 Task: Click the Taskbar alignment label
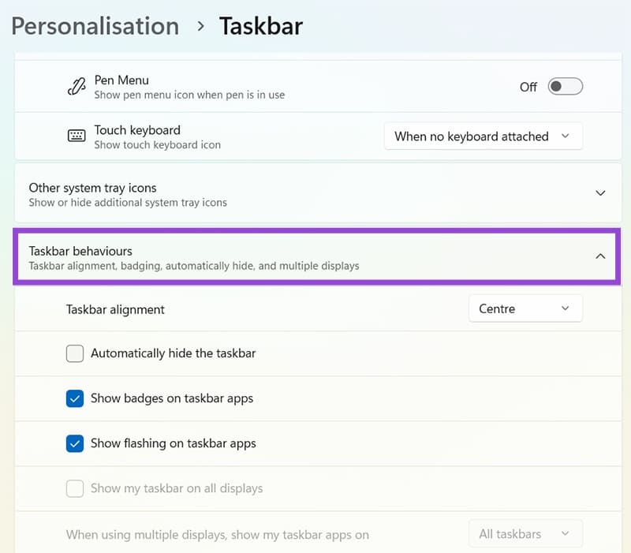click(x=115, y=309)
